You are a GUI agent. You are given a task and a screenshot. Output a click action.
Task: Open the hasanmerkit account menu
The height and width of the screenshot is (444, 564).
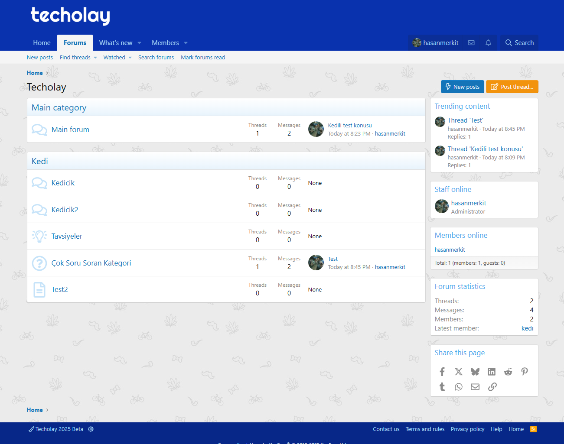point(436,43)
